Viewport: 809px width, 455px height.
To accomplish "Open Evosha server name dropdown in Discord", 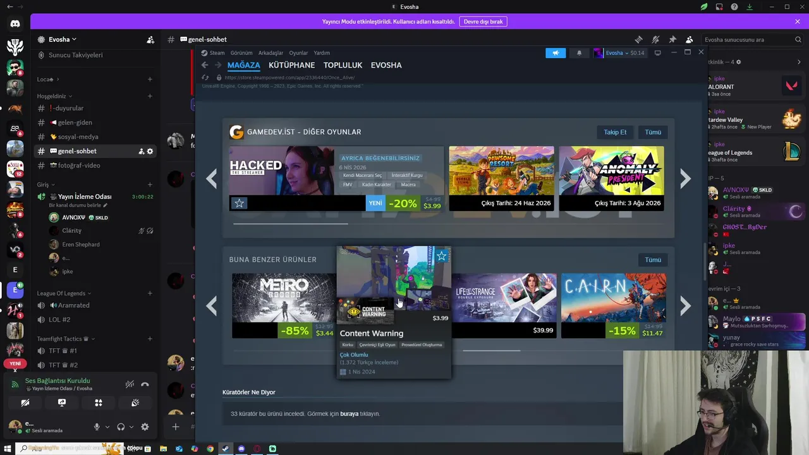I will coord(62,39).
